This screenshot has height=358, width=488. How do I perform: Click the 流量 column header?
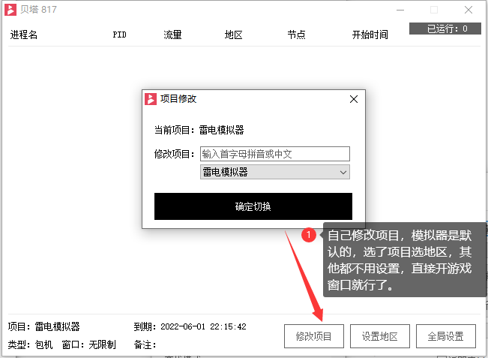coord(172,35)
